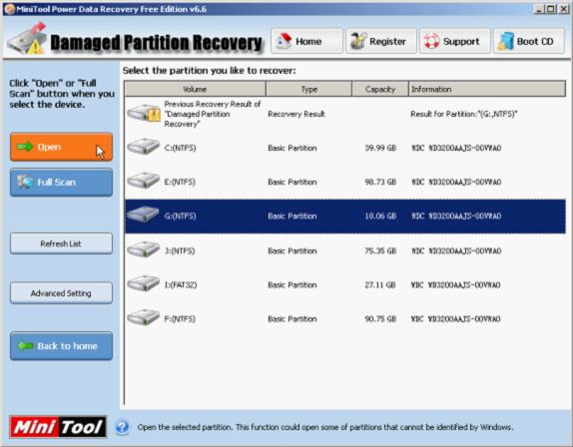Select the F:(NTFS) volume label

[x=180, y=319]
